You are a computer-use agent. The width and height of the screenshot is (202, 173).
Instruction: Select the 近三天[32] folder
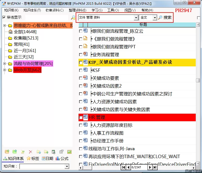click(23, 57)
